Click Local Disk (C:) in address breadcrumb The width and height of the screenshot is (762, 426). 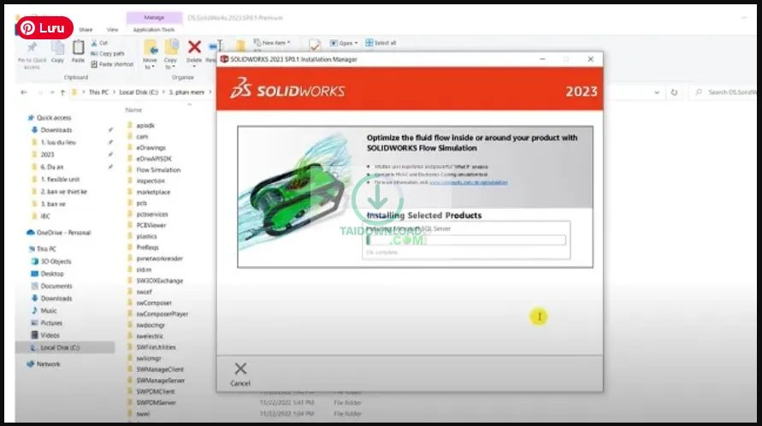(x=139, y=92)
